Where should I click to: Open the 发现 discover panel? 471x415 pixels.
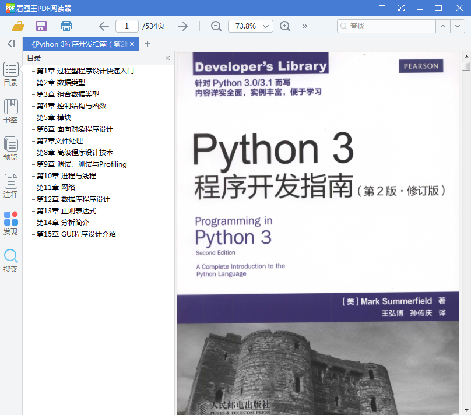pyautogui.click(x=11, y=223)
